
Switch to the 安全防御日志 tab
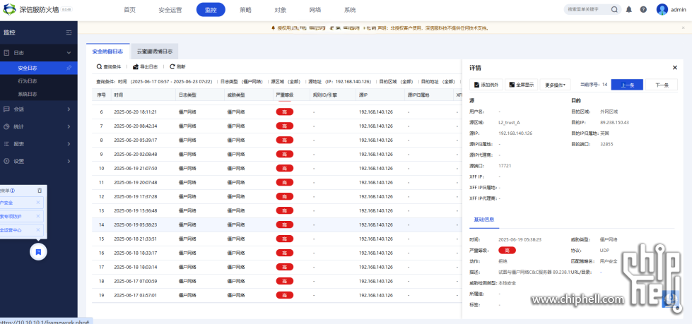coord(107,51)
